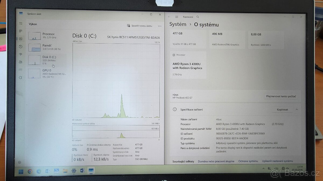Open search in the Settings title bar
Viewport: 323px width, 181px height.
click(x=198, y=17)
